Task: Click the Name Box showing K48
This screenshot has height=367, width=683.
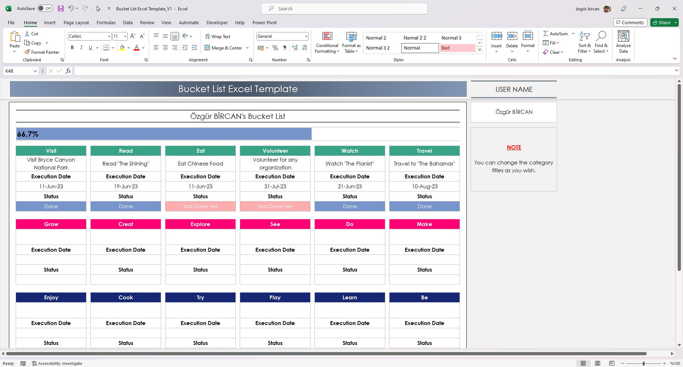Action: pyautogui.click(x=18, y=71)
